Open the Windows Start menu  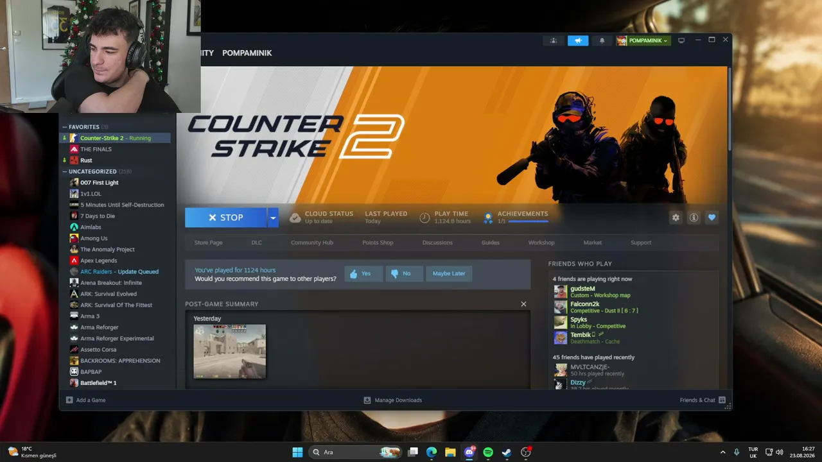click(297, 452)
